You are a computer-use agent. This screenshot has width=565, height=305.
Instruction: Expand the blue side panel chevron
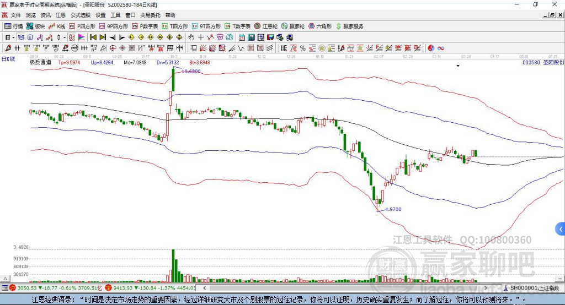point(561,229)
